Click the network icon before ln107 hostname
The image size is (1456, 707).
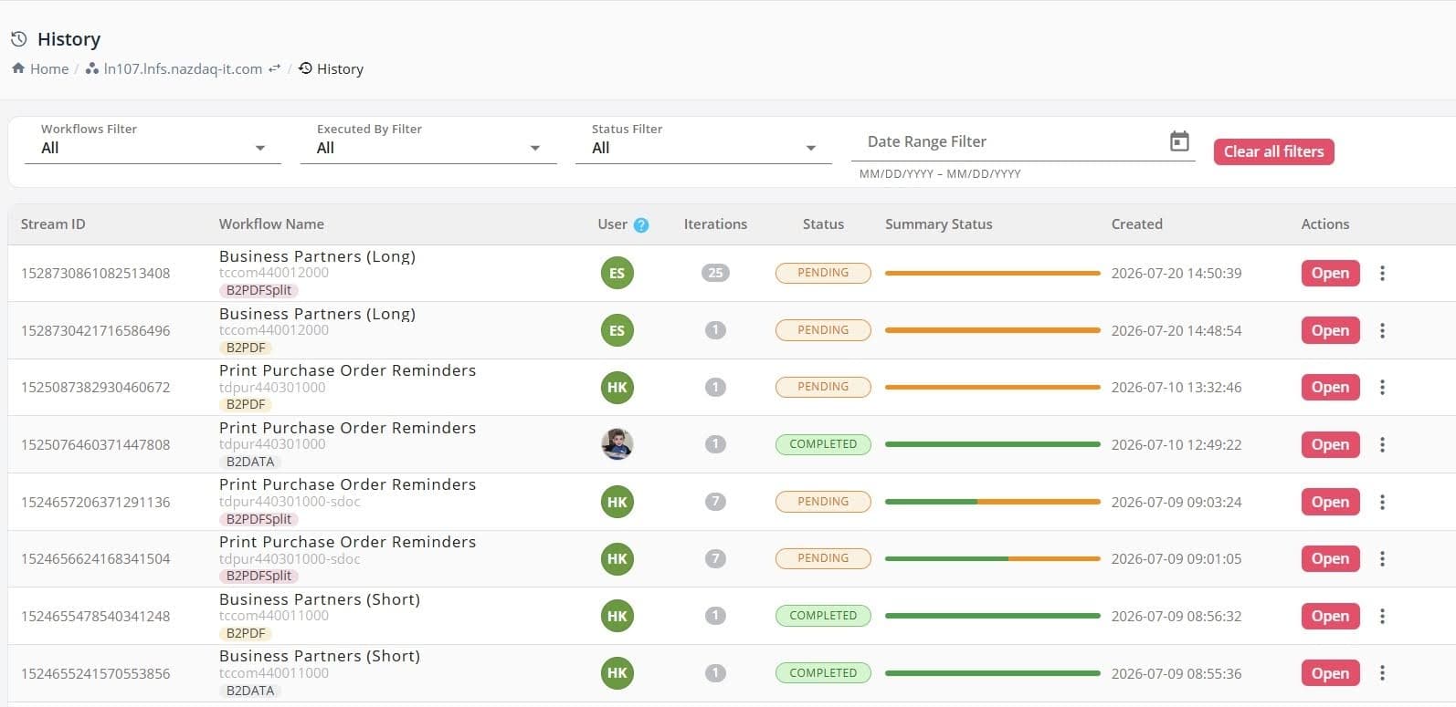(92, 68)
